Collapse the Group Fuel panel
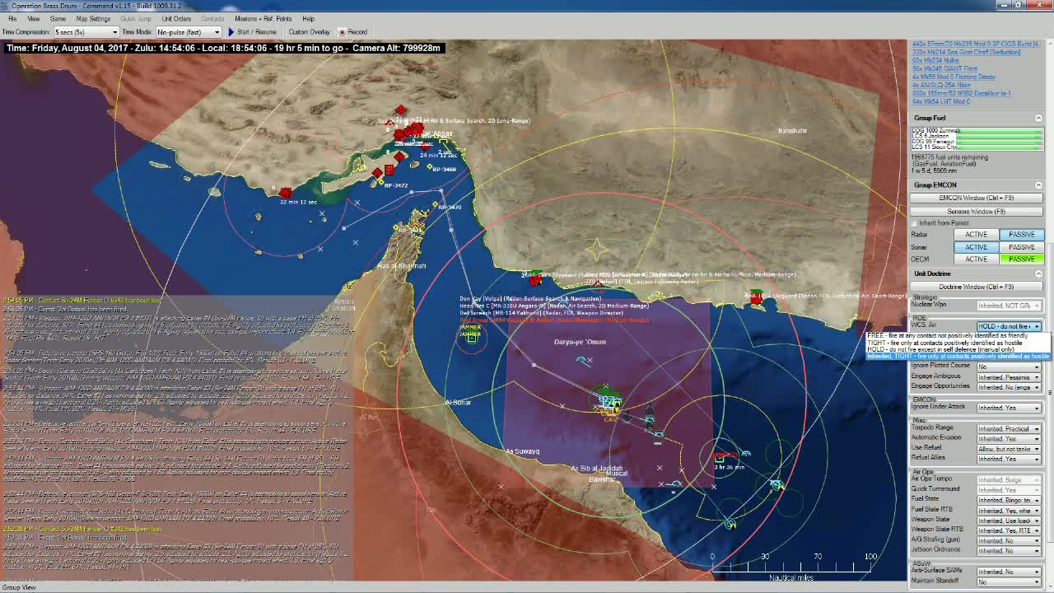The image size is (1054, 593). 1038,118
